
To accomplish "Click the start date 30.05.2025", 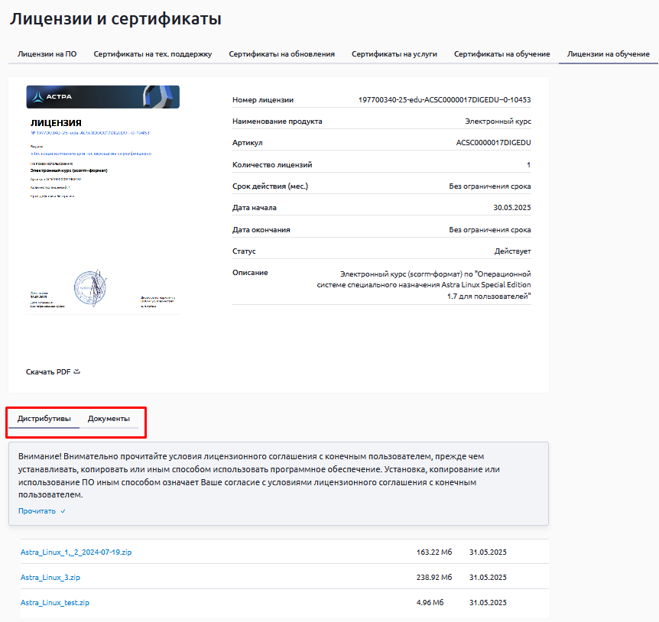I will [x=512, y=208].
